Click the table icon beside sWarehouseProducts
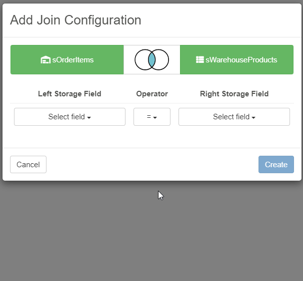The width and height of the screenshot is (303, 281). (x=199, y=60)
